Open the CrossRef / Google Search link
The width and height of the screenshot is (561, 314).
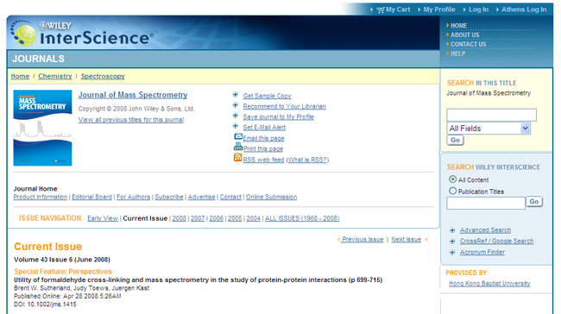coord(496,242)
